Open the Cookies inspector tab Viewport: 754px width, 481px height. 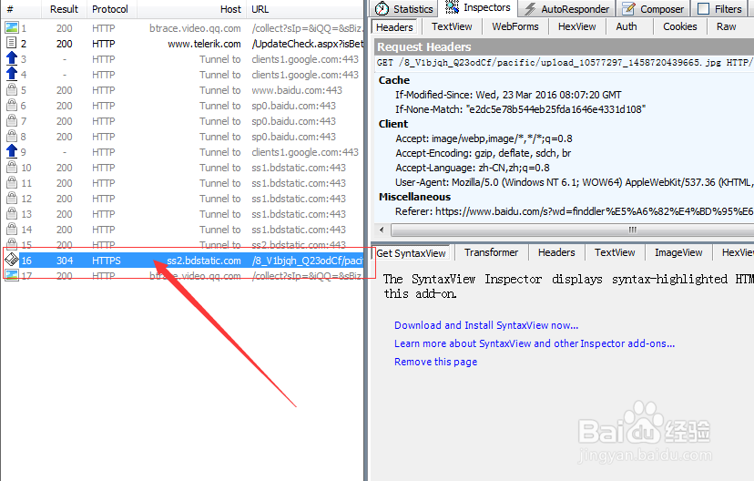click(680, 26)
